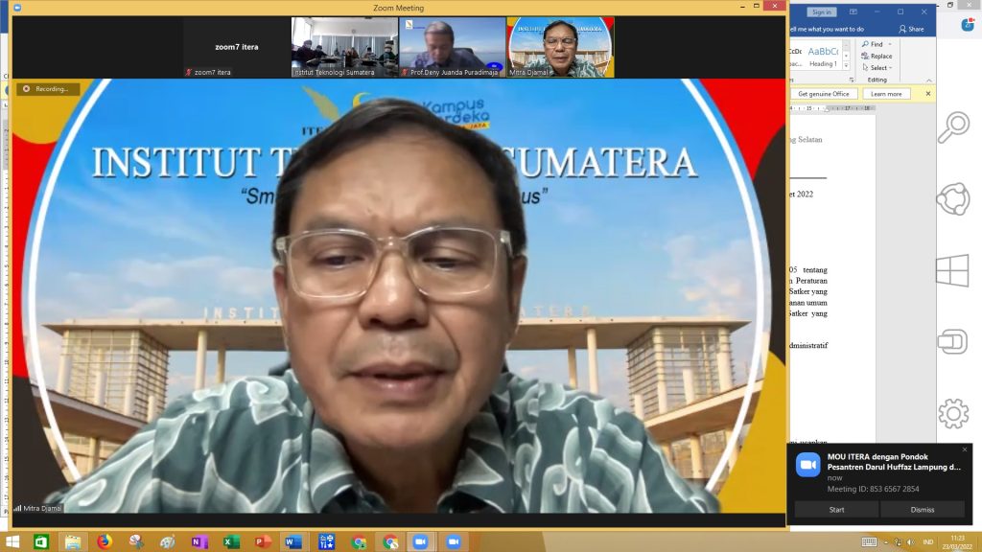Open the volume control in the tray
Image resolution: width=982 pixels, height=552 pixels.
(911, 542)
